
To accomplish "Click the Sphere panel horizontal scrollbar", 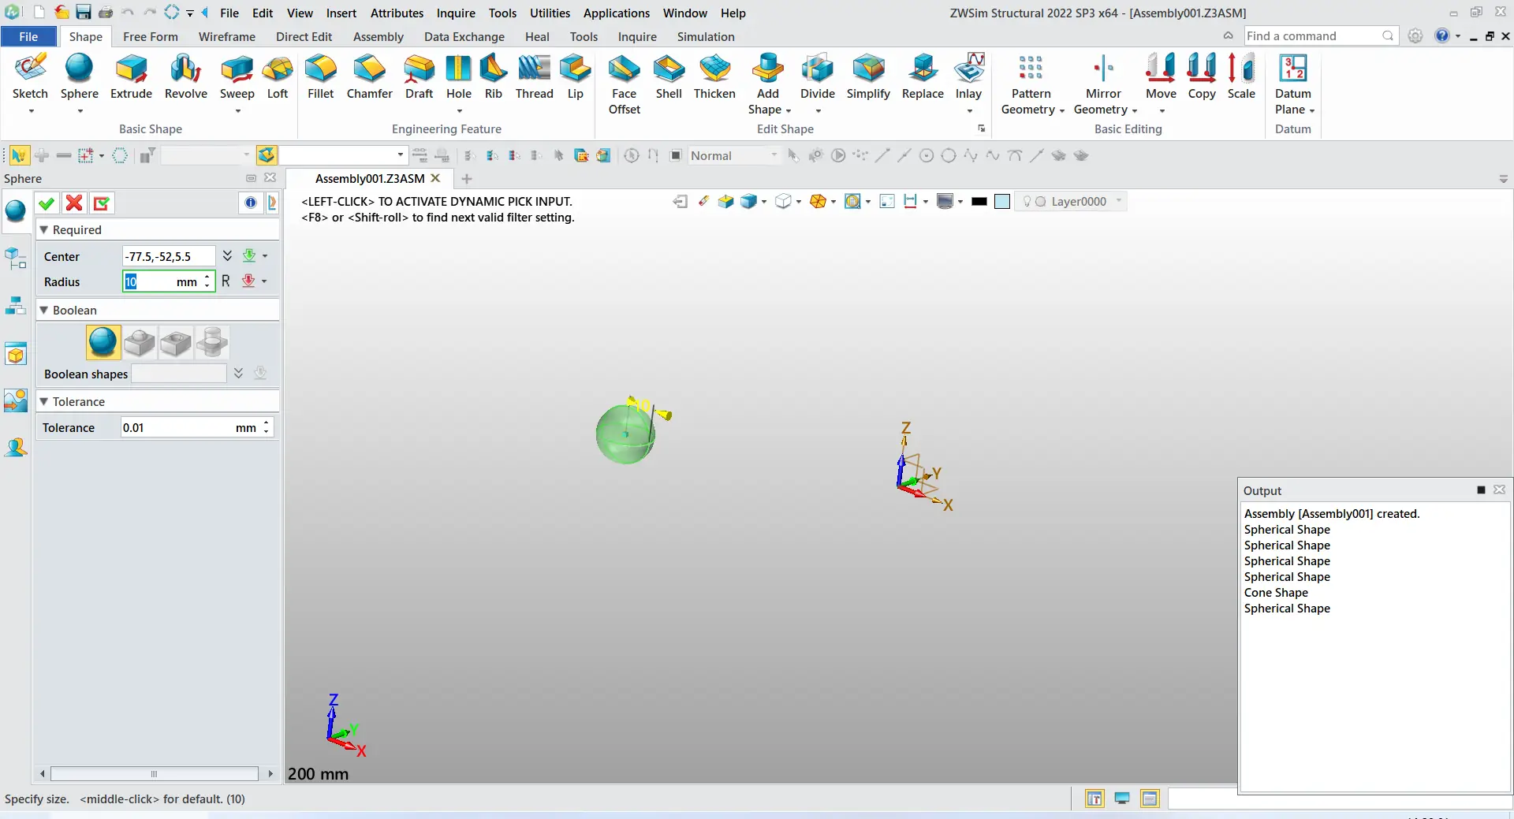I will click(x=154, y=774).
